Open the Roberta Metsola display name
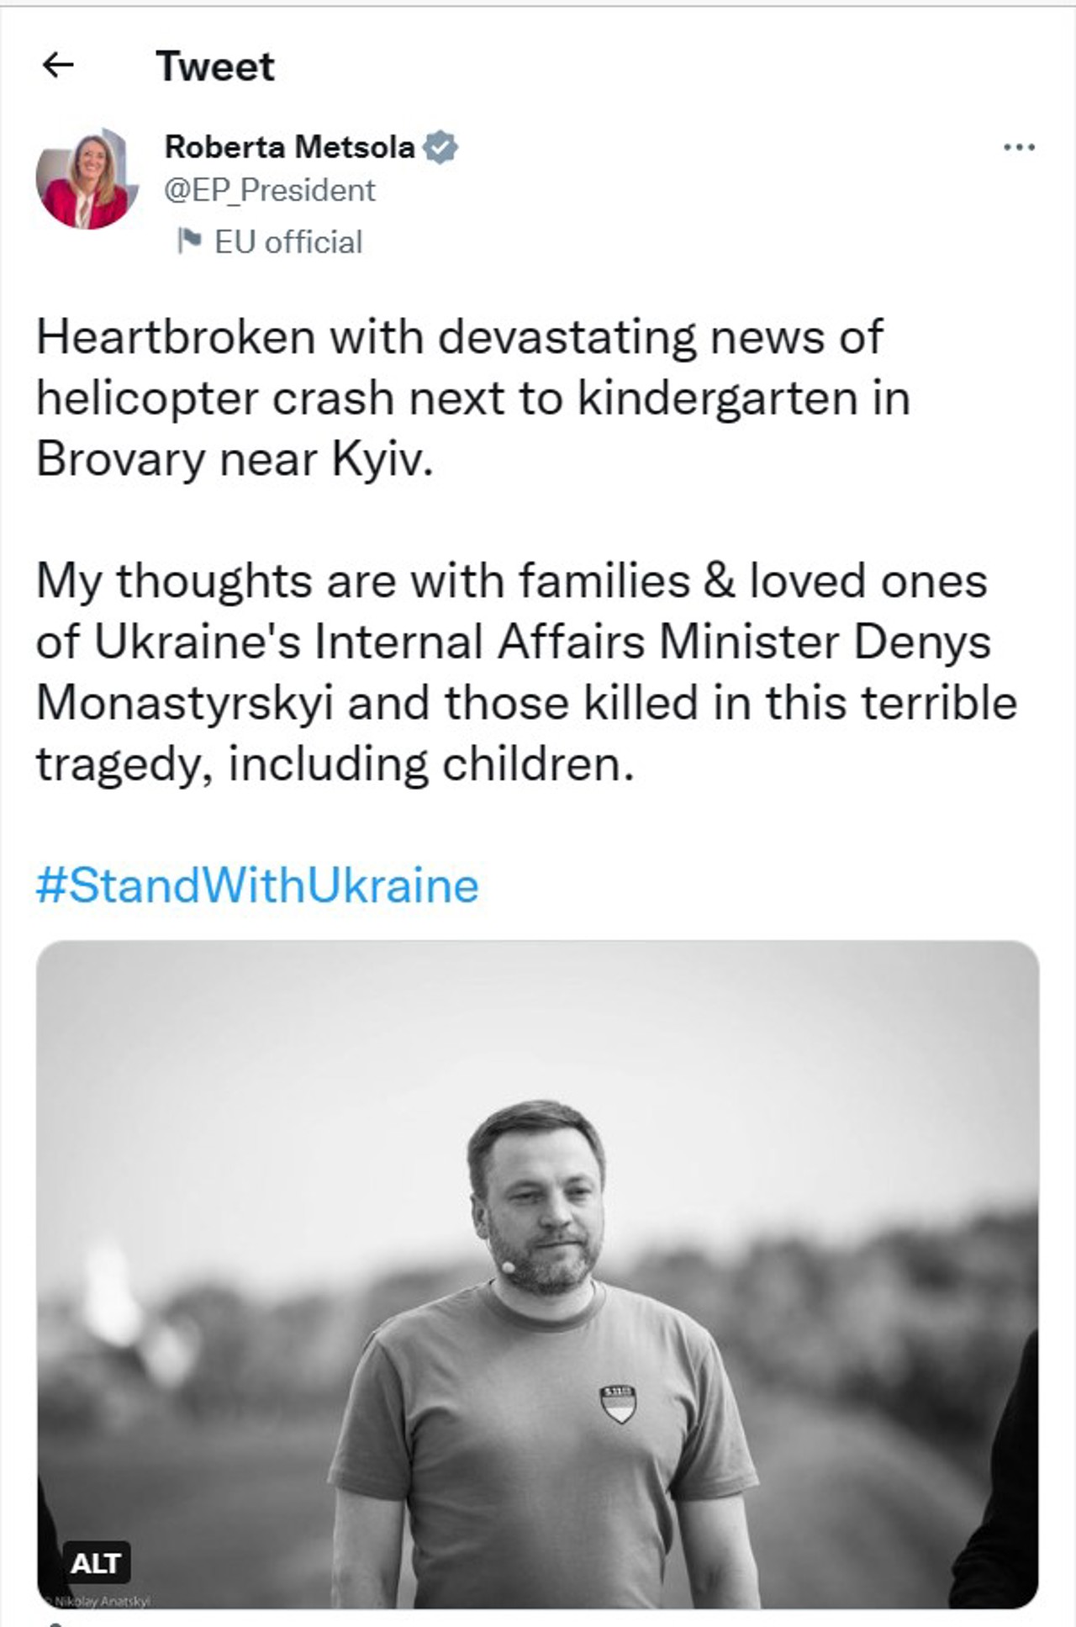 pyautogui.click(x=289, y=147)
